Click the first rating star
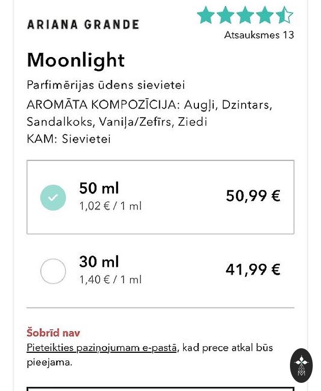Screen dimensions: 321x391 pos(206,15)
